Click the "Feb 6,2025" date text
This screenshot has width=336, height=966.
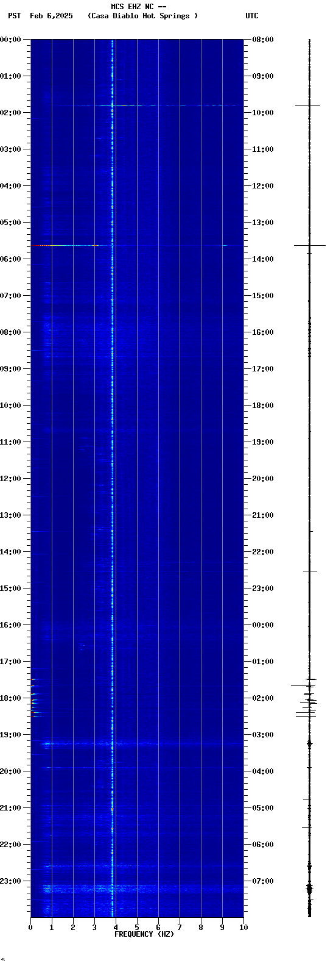click(51, 16)
